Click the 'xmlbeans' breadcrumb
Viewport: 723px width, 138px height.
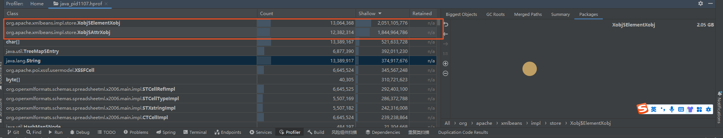point(511,123)
